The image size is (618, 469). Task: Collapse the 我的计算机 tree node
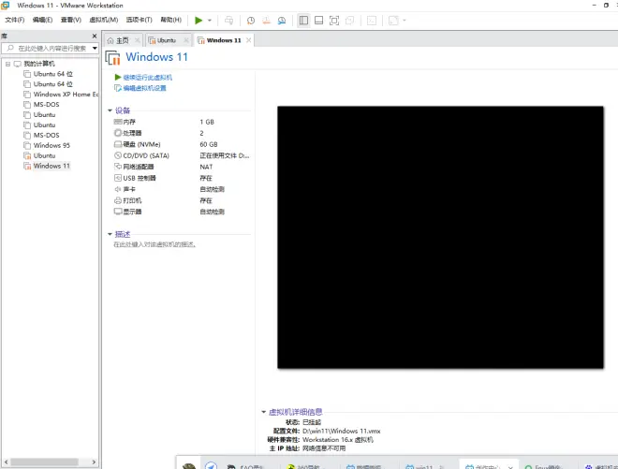point(7,64)
